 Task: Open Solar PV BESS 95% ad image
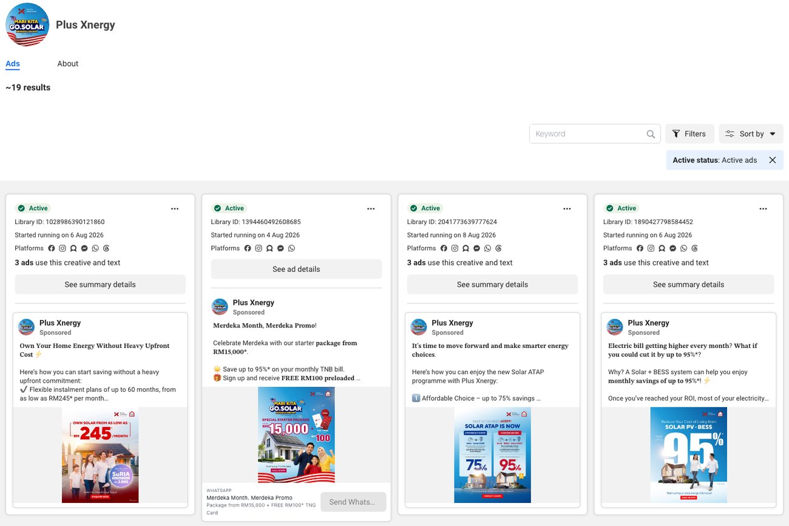pos(688,455)
